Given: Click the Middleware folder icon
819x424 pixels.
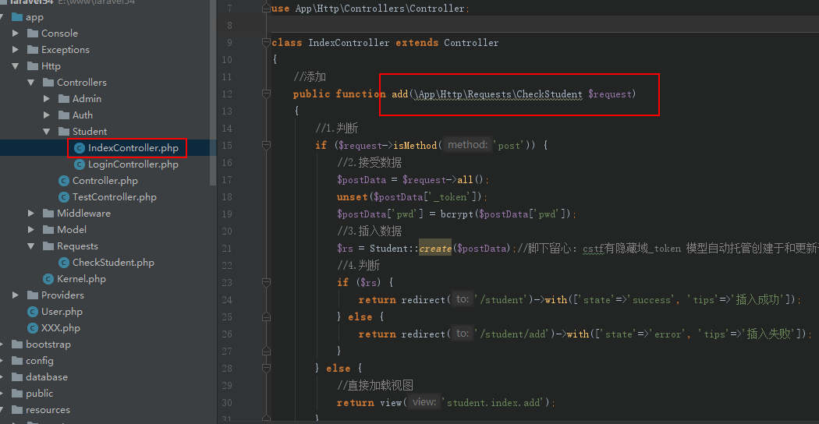Looking at the screenshot, I should click(48, 214).
